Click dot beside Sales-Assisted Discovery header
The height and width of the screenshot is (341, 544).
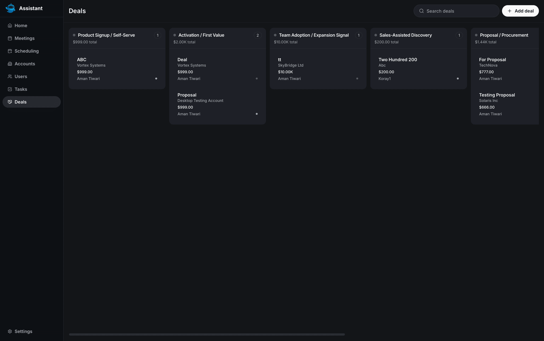coord(376,35)
